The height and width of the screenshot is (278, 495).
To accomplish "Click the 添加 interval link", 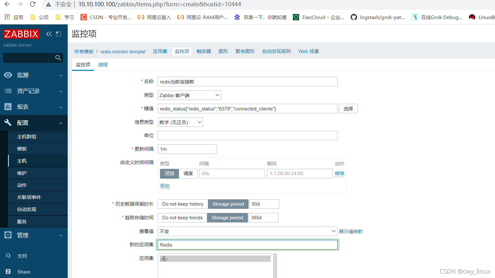I will pyautogui.click(x=165, y=186).
